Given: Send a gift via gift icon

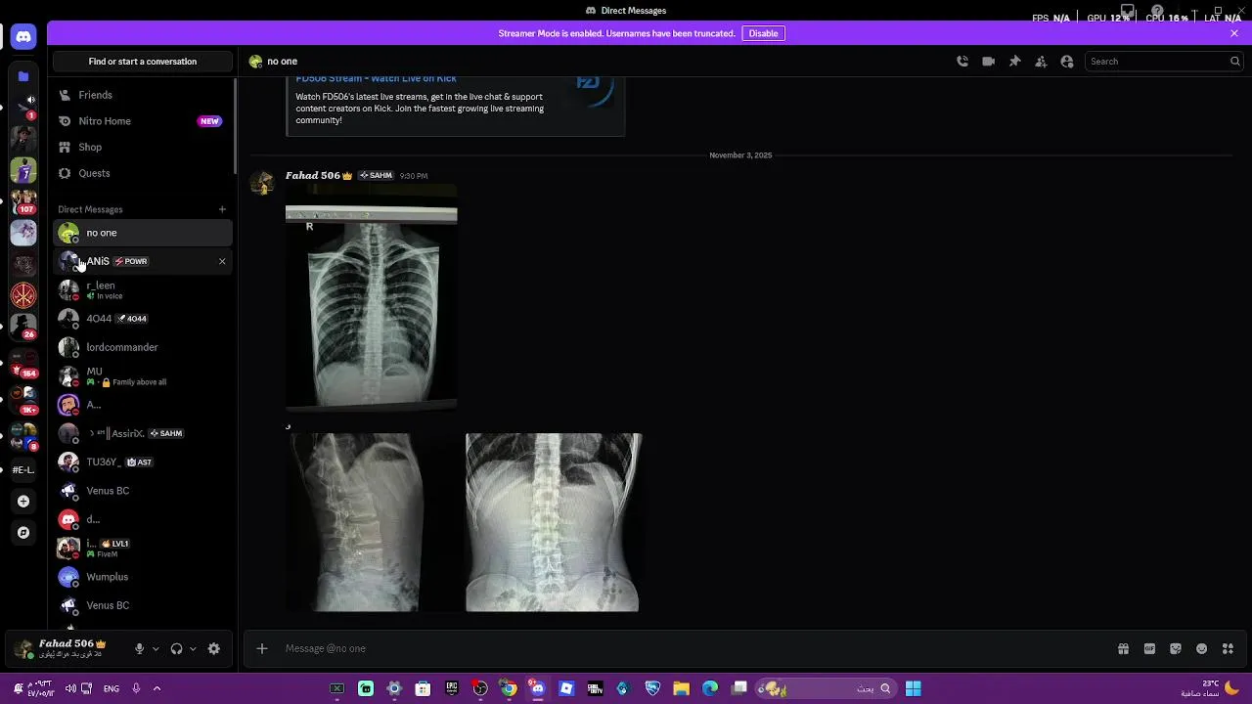Looking at the screenshot, I should coord(1123,648).
